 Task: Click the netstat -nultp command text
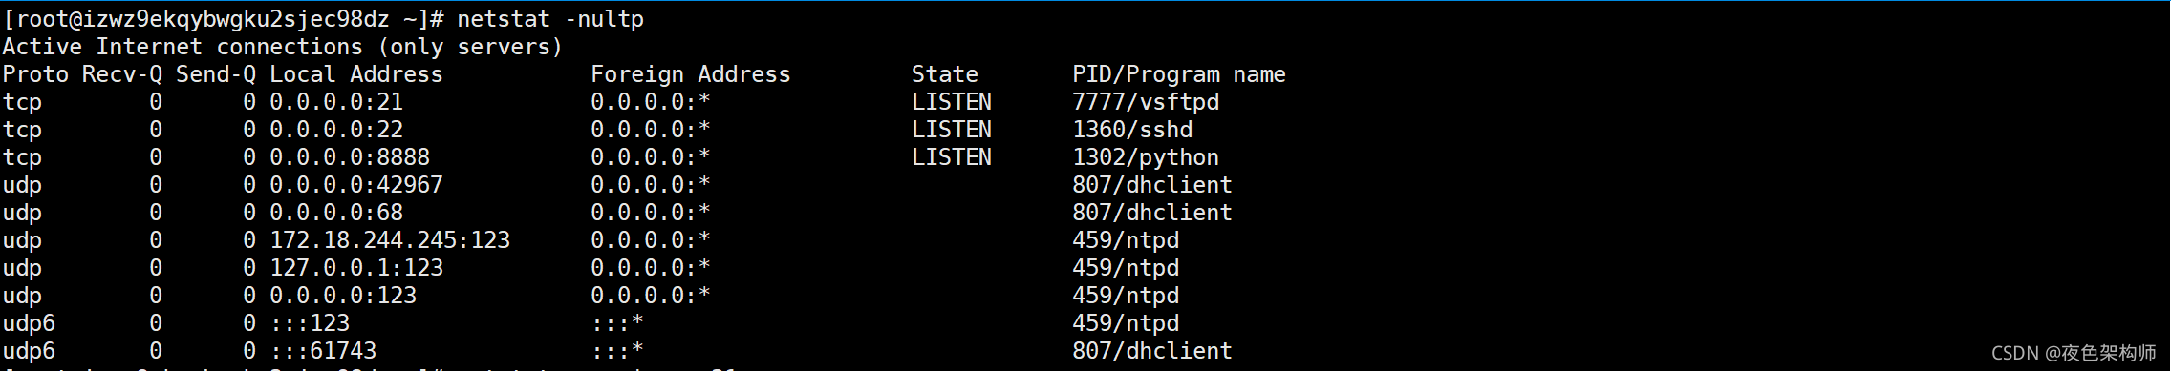coord(550,19)
